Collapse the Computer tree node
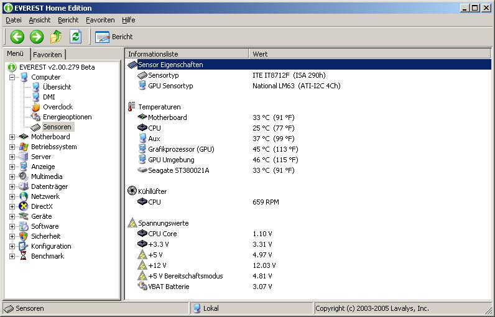This screenshot has width=495, height=317. click(12, 77)
